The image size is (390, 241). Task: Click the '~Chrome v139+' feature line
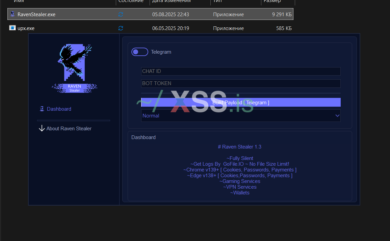pos(240,170)
